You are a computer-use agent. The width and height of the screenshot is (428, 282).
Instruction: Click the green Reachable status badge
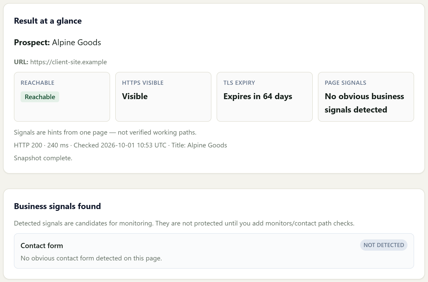tap(40, 97)
